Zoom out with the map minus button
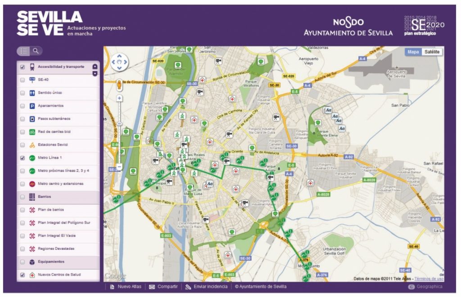461x297 pixels. tap(119, 166)
